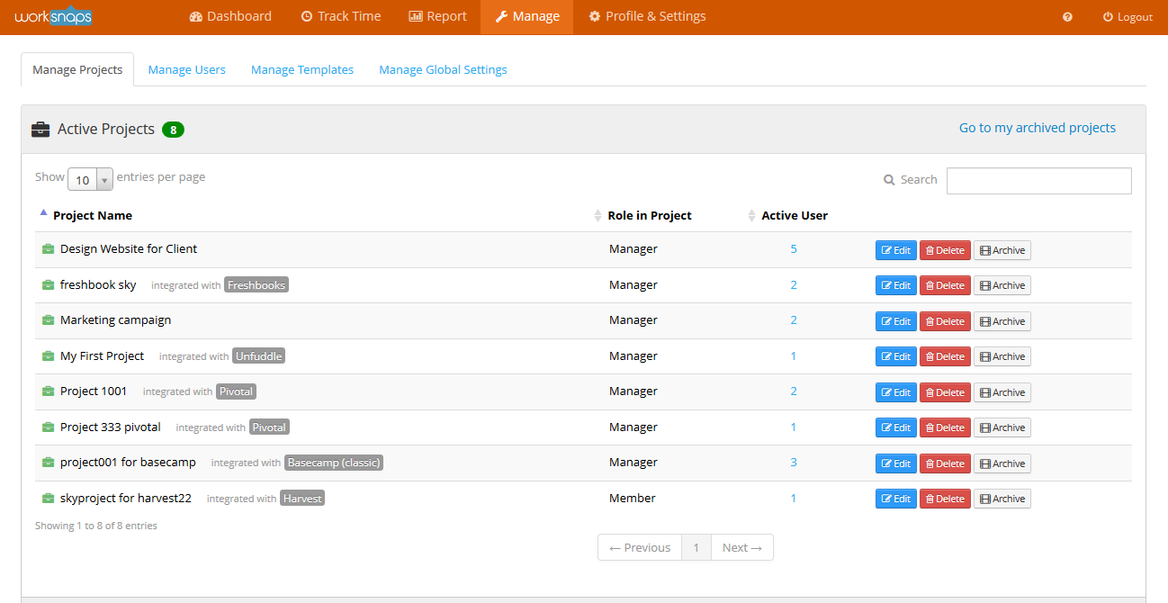Click the search magnifier icon
Viewport: 1168px width, 603px height.
(889, 179)
